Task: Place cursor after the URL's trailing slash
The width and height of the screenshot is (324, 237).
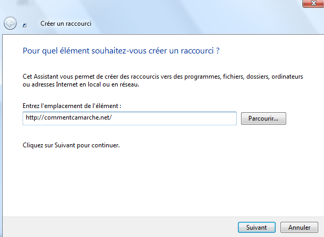Action: 113,118
